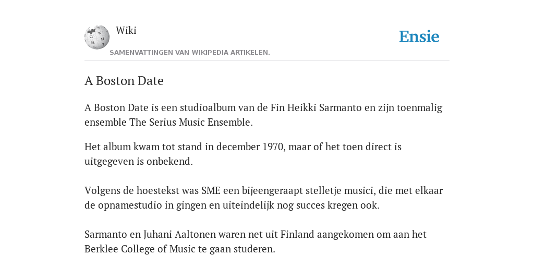Image resolution: width=534 pixels, height=267 pixels.
Task: Select the 'Samenvattingen van Wikipedia artikelen' subtitle
Action: (190, 53)
